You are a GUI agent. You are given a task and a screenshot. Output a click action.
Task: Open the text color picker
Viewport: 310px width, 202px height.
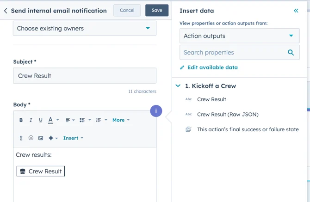coord(53,120)
